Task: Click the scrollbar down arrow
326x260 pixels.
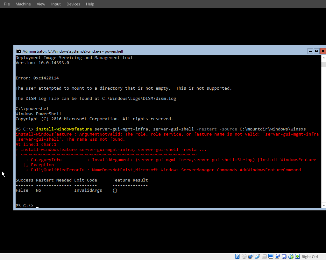Action: [323, 205]
